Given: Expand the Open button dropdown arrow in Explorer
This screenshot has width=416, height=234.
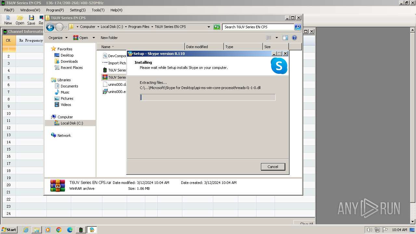Looking at the screenshot, I should 94,38.
